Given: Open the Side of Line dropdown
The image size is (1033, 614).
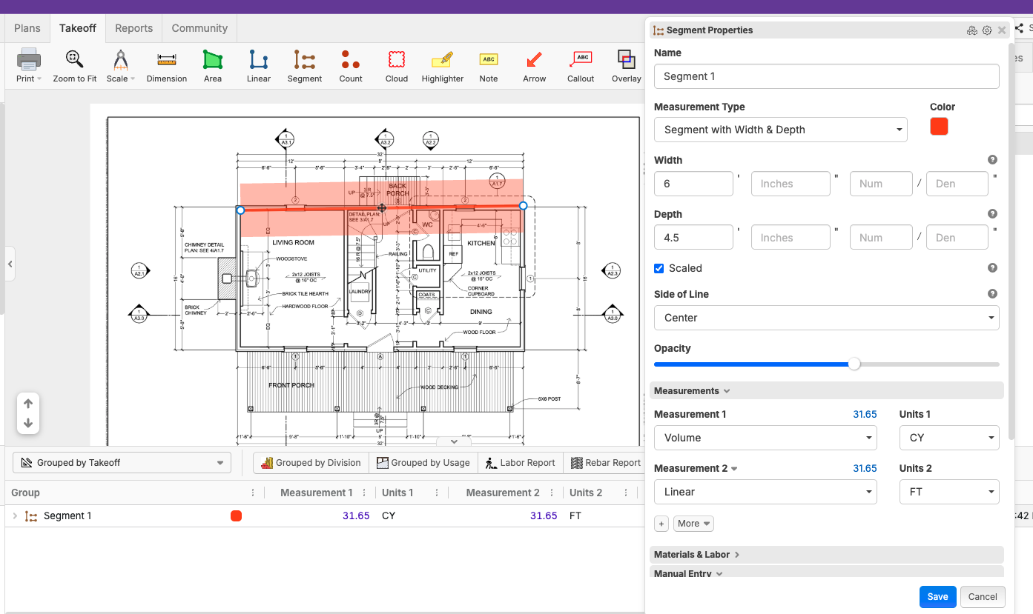Looking at the screenshot, I should tap(826, 318).
